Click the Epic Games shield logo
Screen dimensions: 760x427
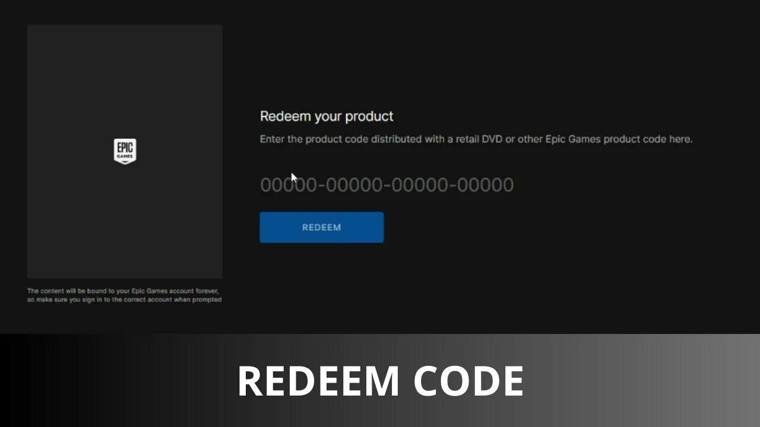coord(125,151)
